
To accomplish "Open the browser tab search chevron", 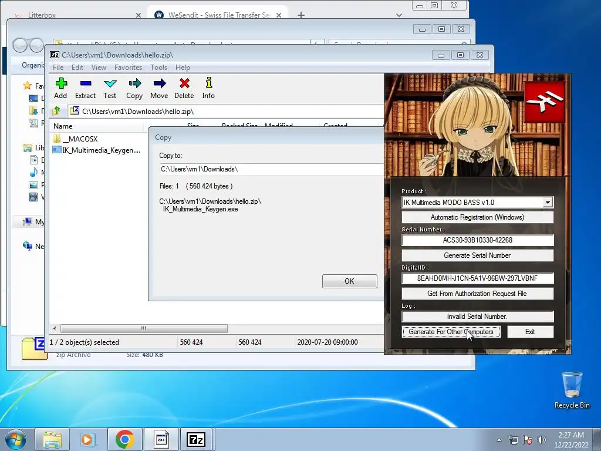I will [399, 15].
